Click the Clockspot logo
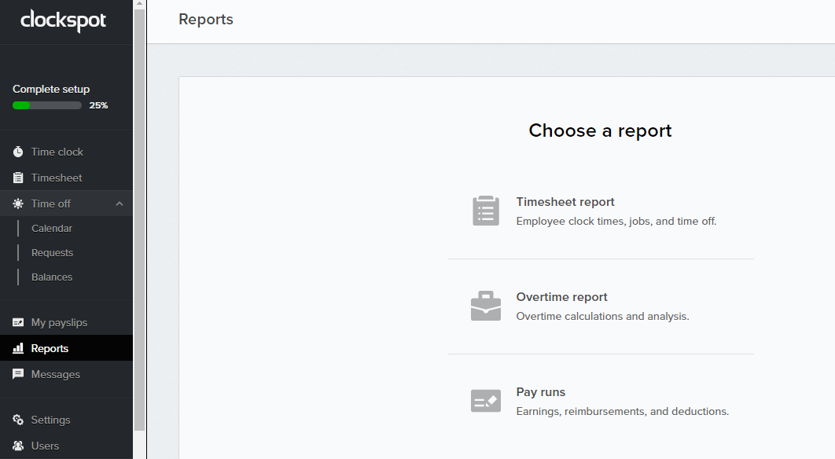Viewport: 835px width, 459px height. (63, 21)
